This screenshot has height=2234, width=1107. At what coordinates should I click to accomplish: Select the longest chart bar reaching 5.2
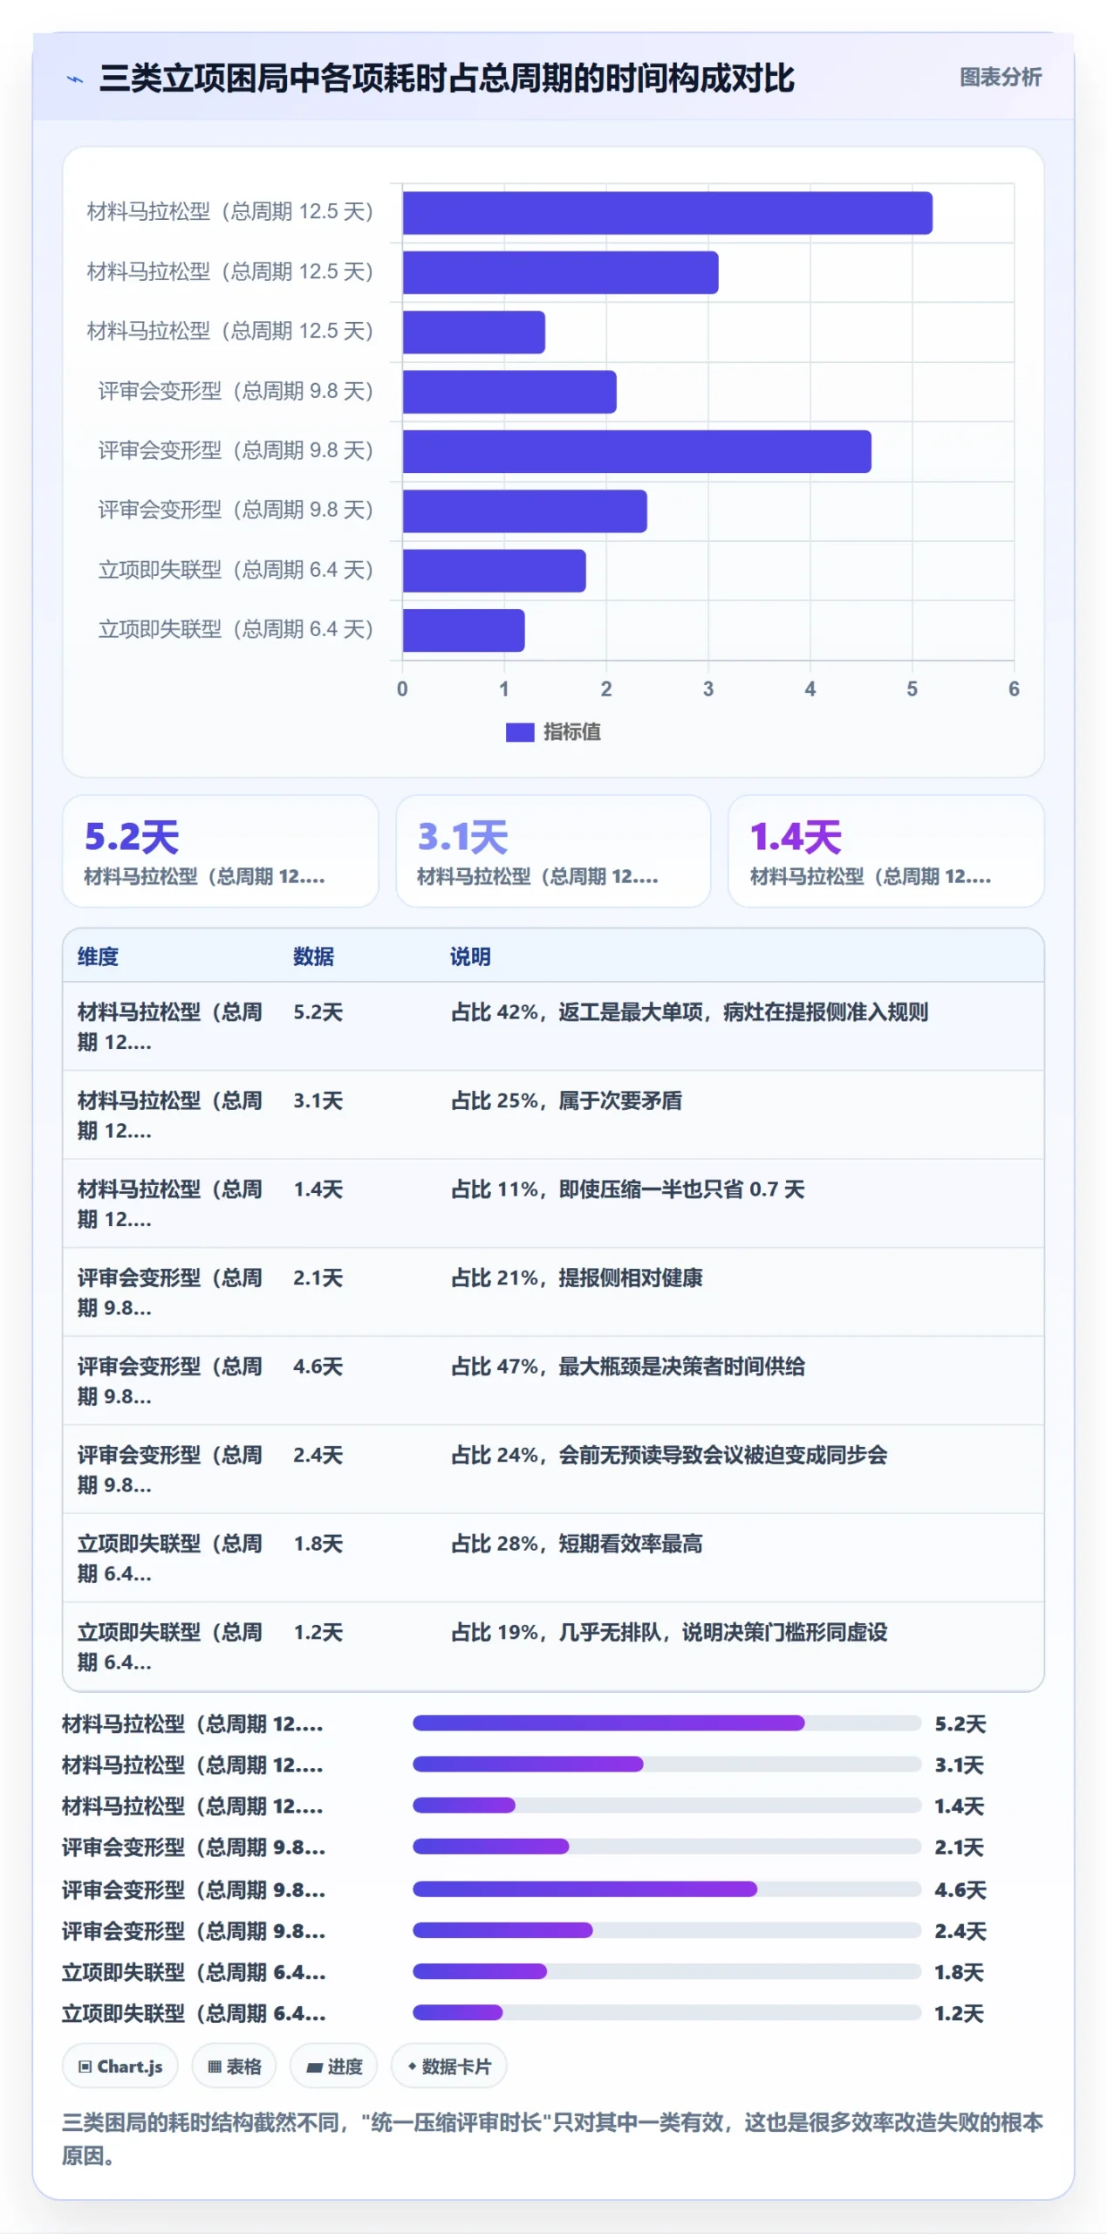click(666, 213)
